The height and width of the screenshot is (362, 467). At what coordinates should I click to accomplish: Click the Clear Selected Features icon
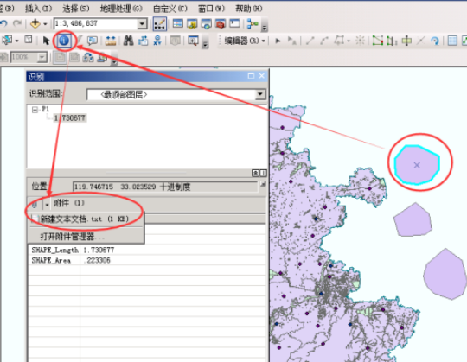point(29,40)
